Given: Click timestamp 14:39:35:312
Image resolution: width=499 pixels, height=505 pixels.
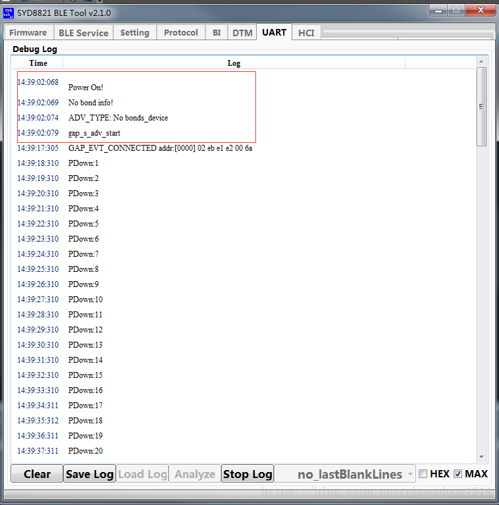Looking at the screenshot, I should click(38, 420).
